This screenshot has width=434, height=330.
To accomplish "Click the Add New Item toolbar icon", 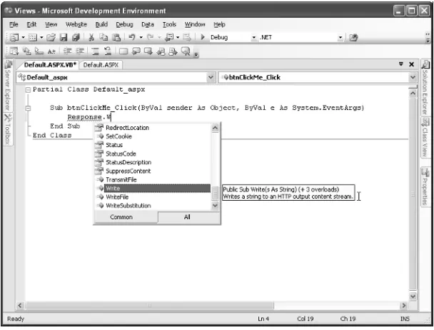I will point(33,37).
